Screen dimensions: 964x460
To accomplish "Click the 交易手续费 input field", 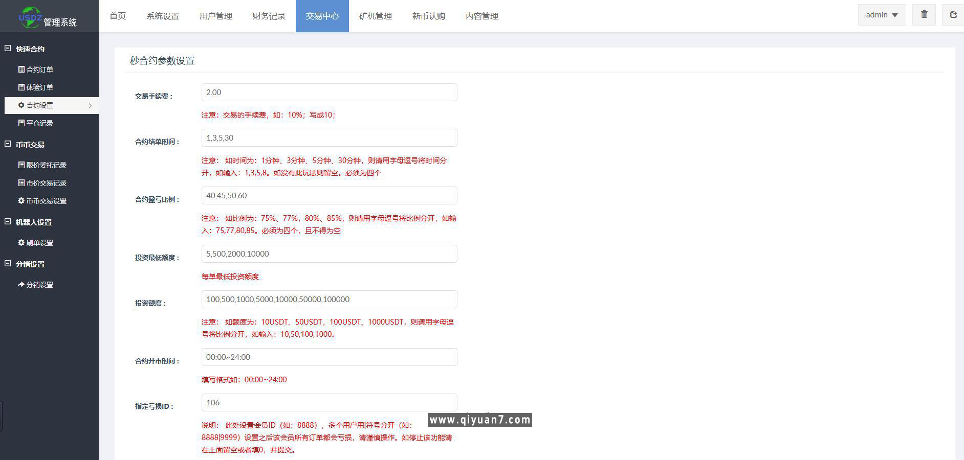I will pyautogui.click(x=329, y=93).
